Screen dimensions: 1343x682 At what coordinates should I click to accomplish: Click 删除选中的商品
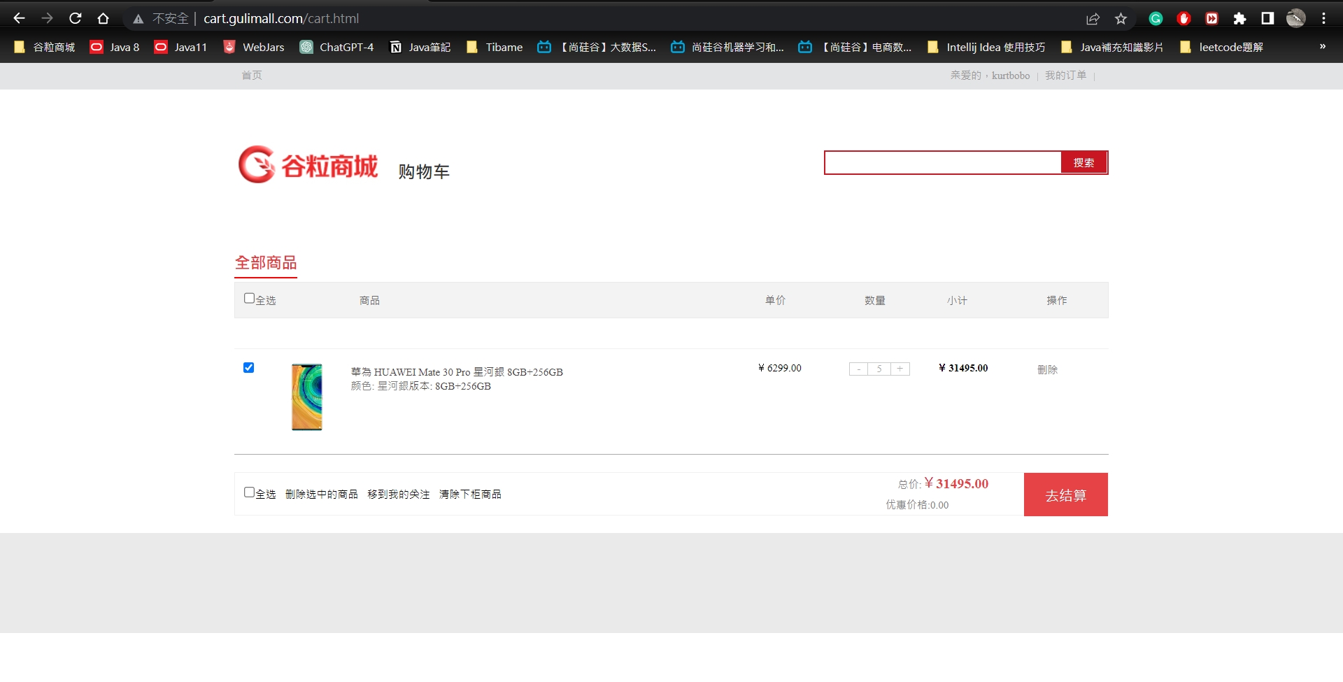point(322,495)
